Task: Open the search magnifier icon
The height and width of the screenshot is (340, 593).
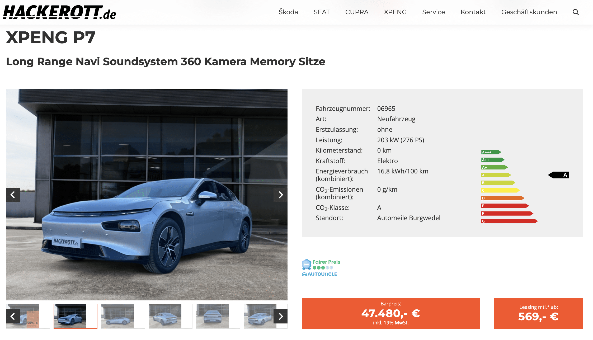Action: point(576,12)
